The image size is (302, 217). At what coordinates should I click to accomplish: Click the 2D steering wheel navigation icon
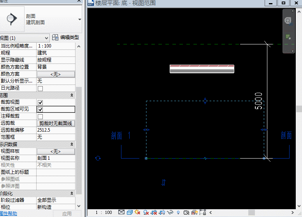[288, 21]
